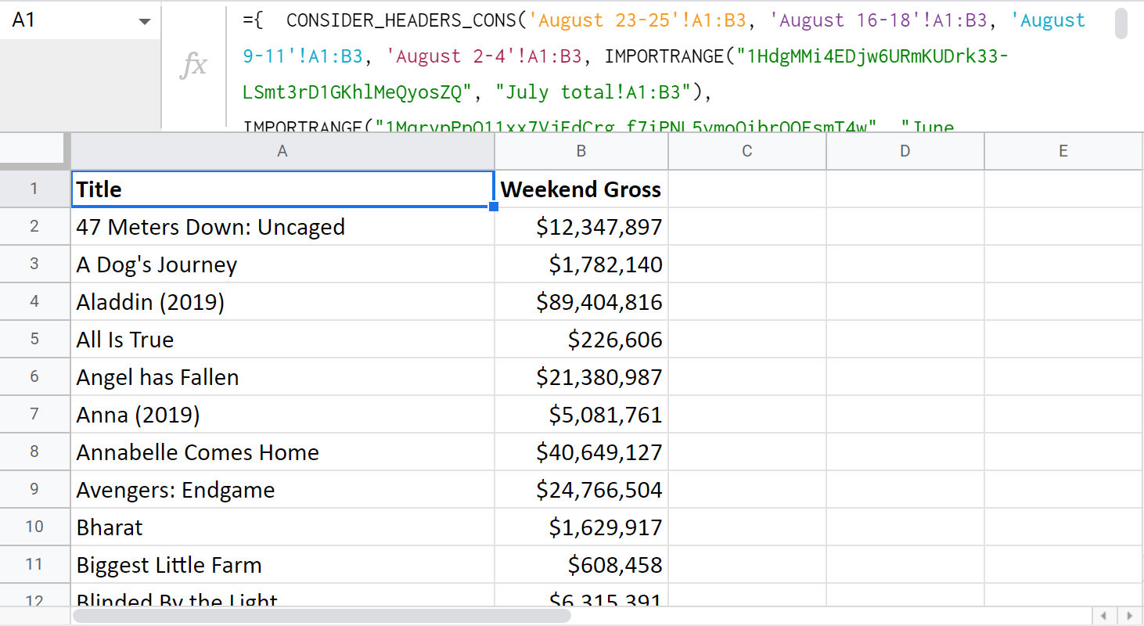The width and height of the screenshot is (1144, 626).
Task: Click the fx insert function icon
Action: 194,66
